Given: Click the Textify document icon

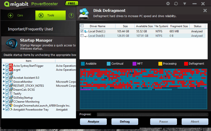Looking at the screenshot, I should pyautogui.click(x=11, y=93).
